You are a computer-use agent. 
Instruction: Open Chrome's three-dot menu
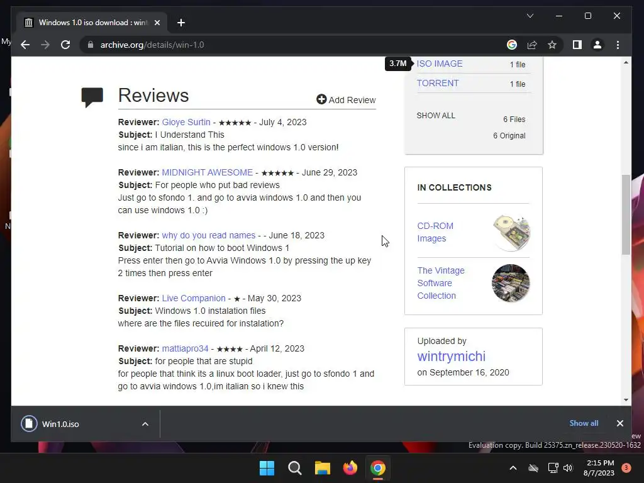click(618, 45)
